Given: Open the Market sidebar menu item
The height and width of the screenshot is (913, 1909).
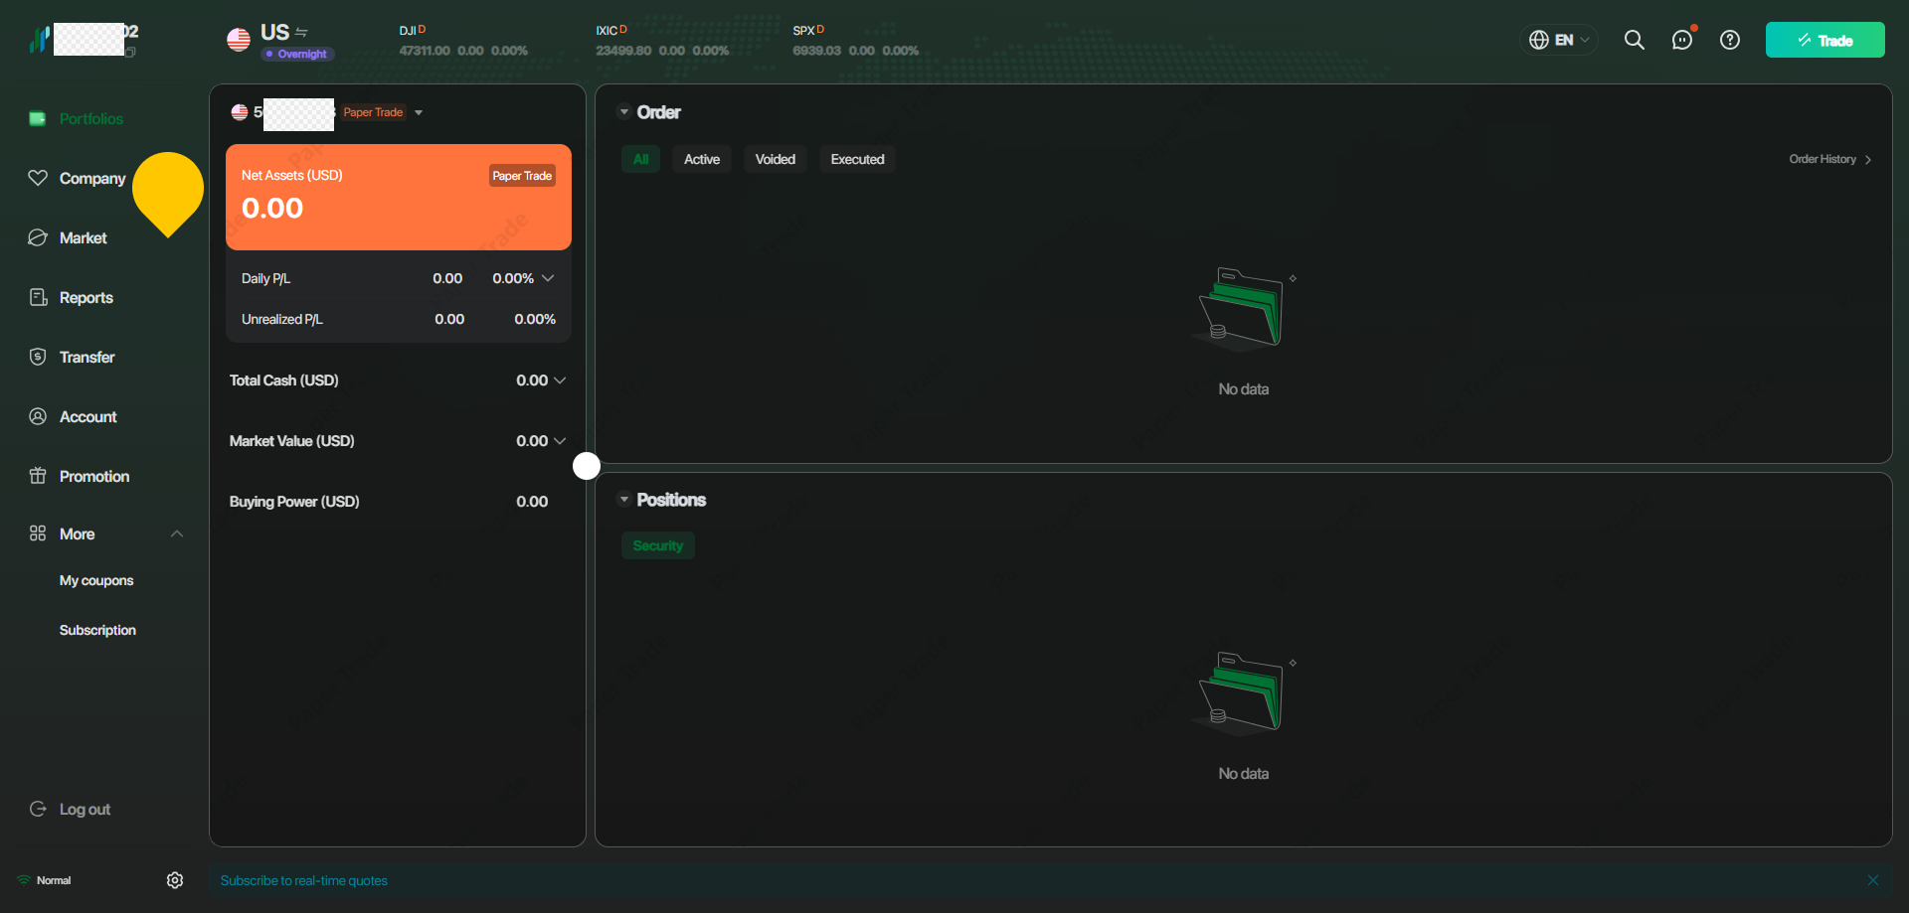Looking at the screenshot, I should pyautogui.click(x=83, y=238).
